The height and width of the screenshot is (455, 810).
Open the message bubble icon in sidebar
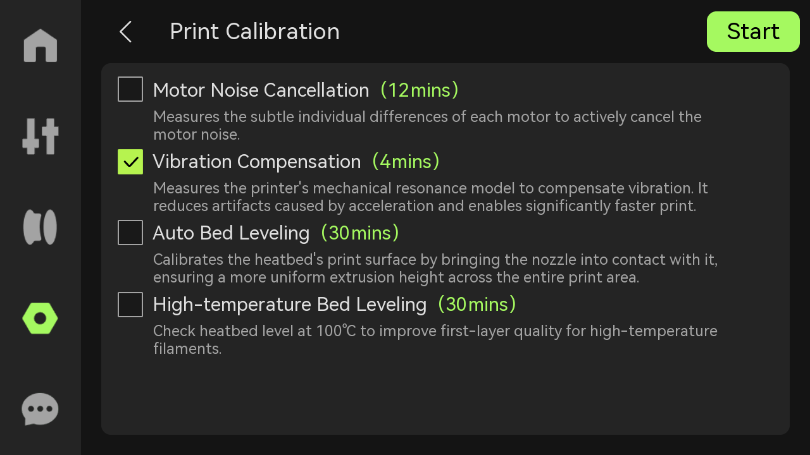[x=40, y=409]
